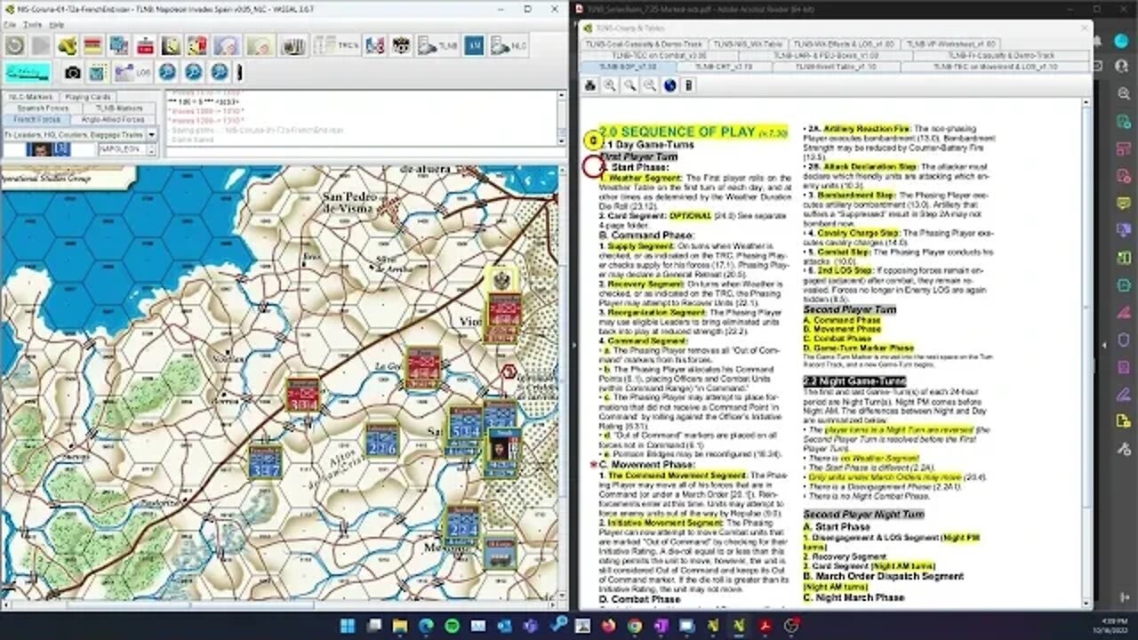Select the red counter near La Gol
The image size is (1138, 640).
click(x=422, y=367)
